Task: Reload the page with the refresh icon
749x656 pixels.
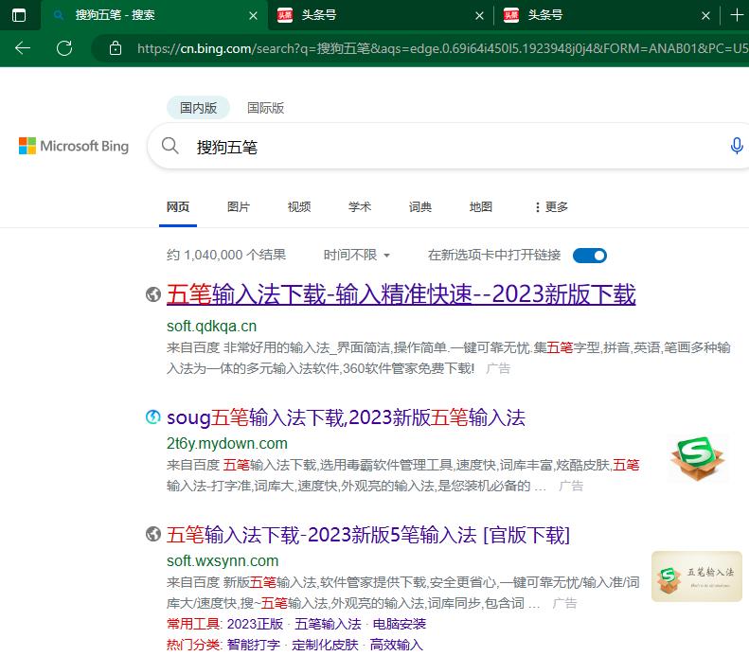Action: click(64, 47)
